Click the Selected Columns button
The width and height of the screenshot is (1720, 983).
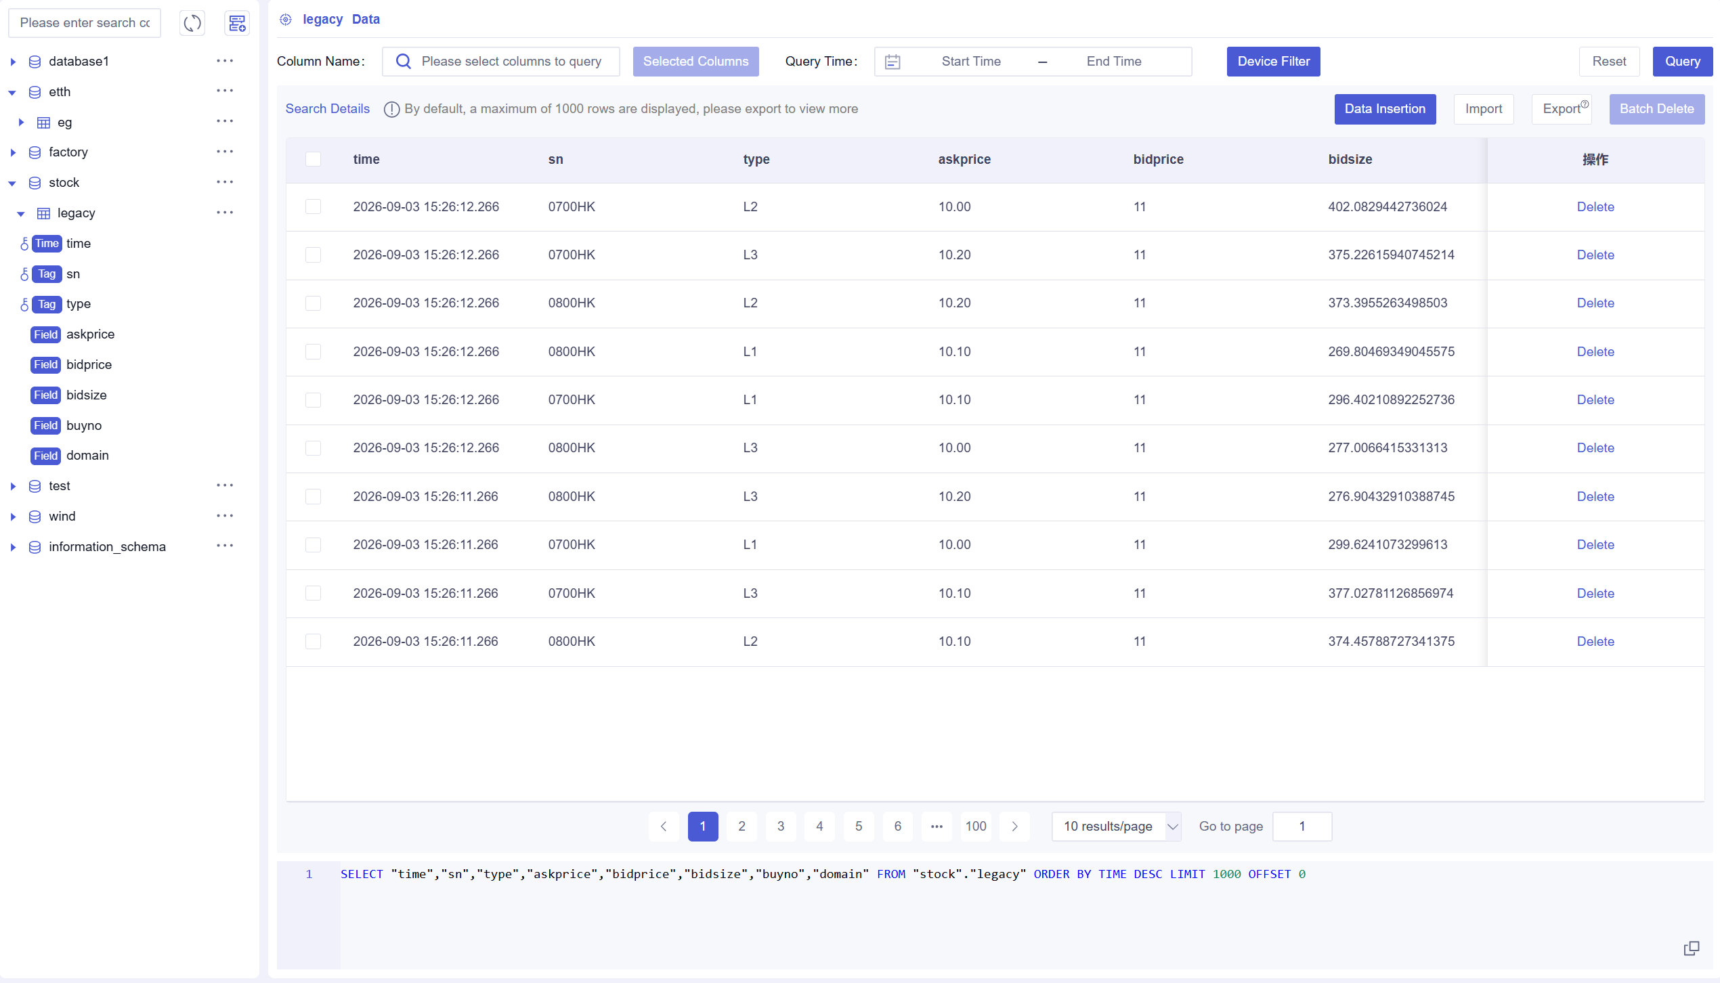pyautogui.click(x=695, y=62)
